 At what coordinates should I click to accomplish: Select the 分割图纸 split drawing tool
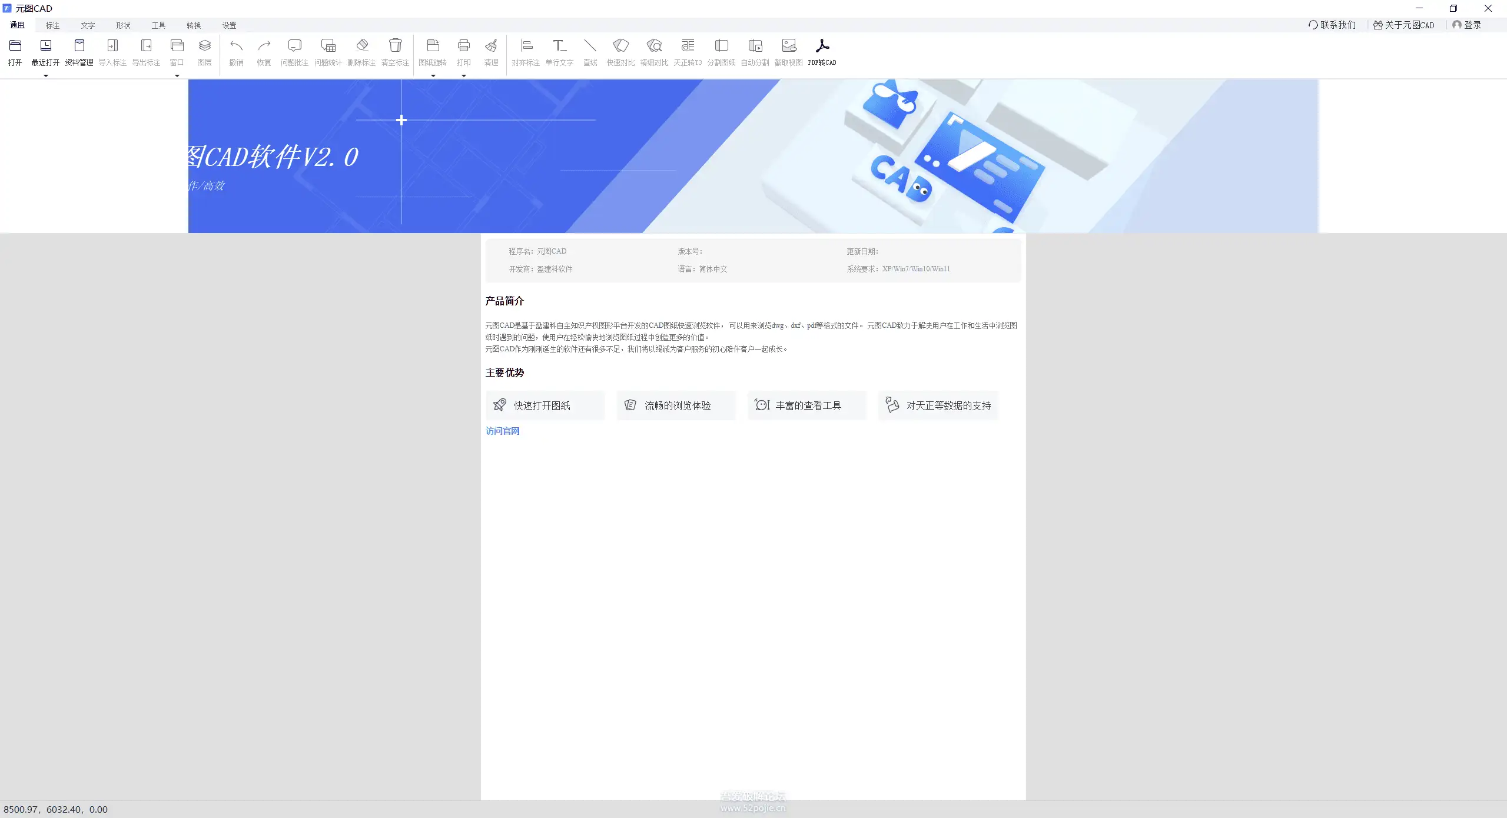click(x=721, y=53)
